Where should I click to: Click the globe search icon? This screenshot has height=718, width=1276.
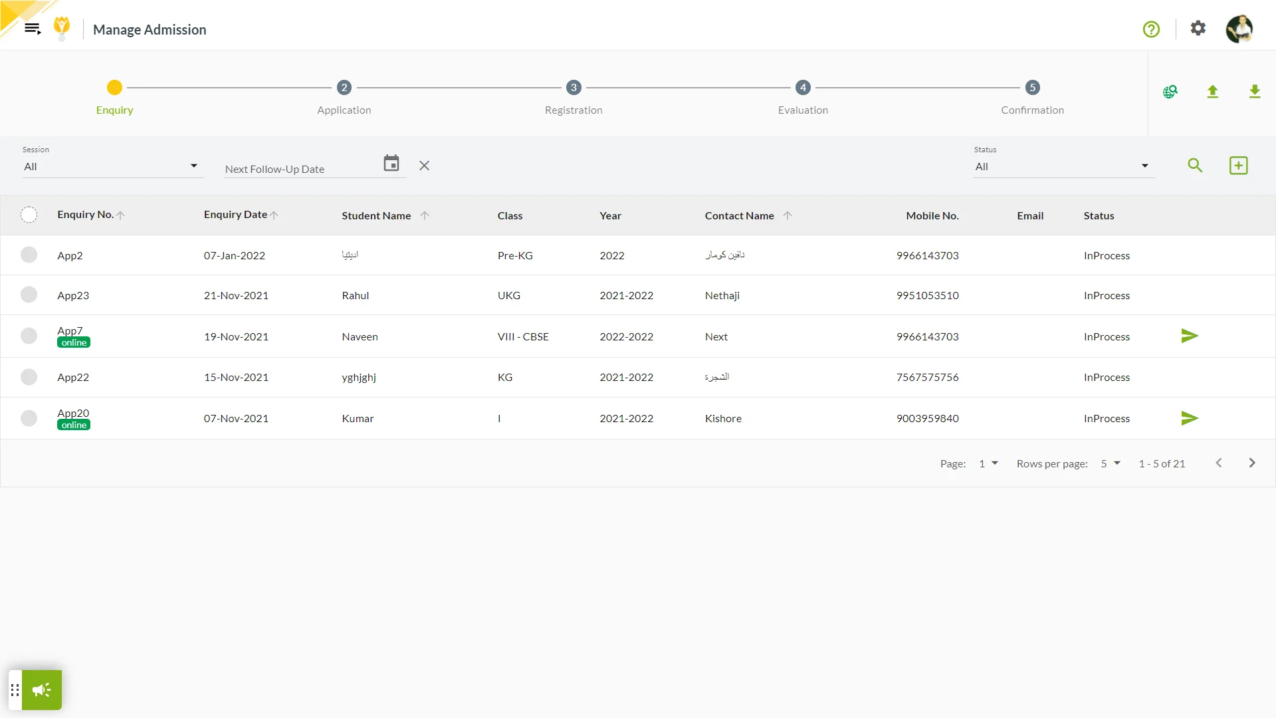(1170, 92)
